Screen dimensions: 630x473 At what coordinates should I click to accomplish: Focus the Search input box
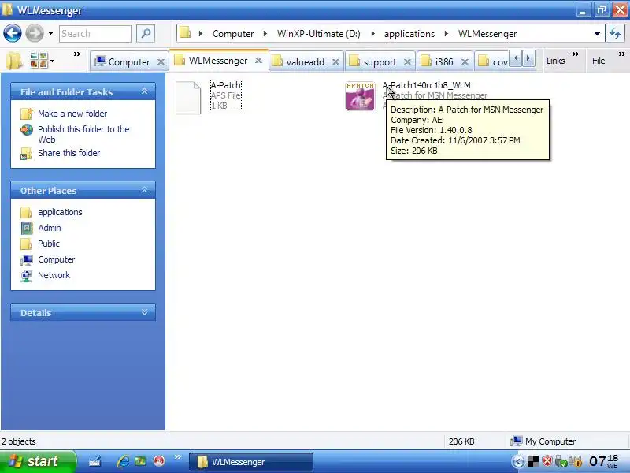coord(94,34)
